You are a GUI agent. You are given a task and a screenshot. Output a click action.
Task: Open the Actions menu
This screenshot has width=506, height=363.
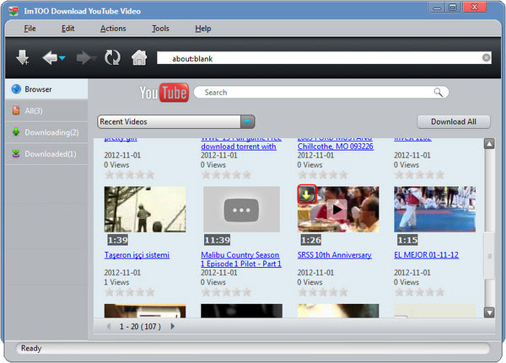point(113,29)
